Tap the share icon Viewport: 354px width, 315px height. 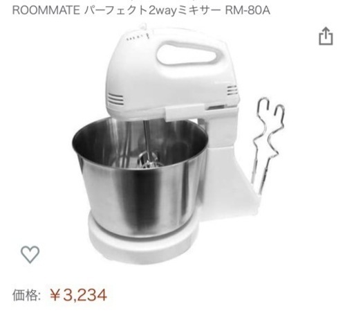point(326,37)
